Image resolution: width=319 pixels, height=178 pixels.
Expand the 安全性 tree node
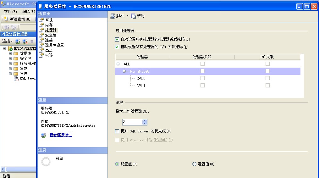(x=10, y=58)
